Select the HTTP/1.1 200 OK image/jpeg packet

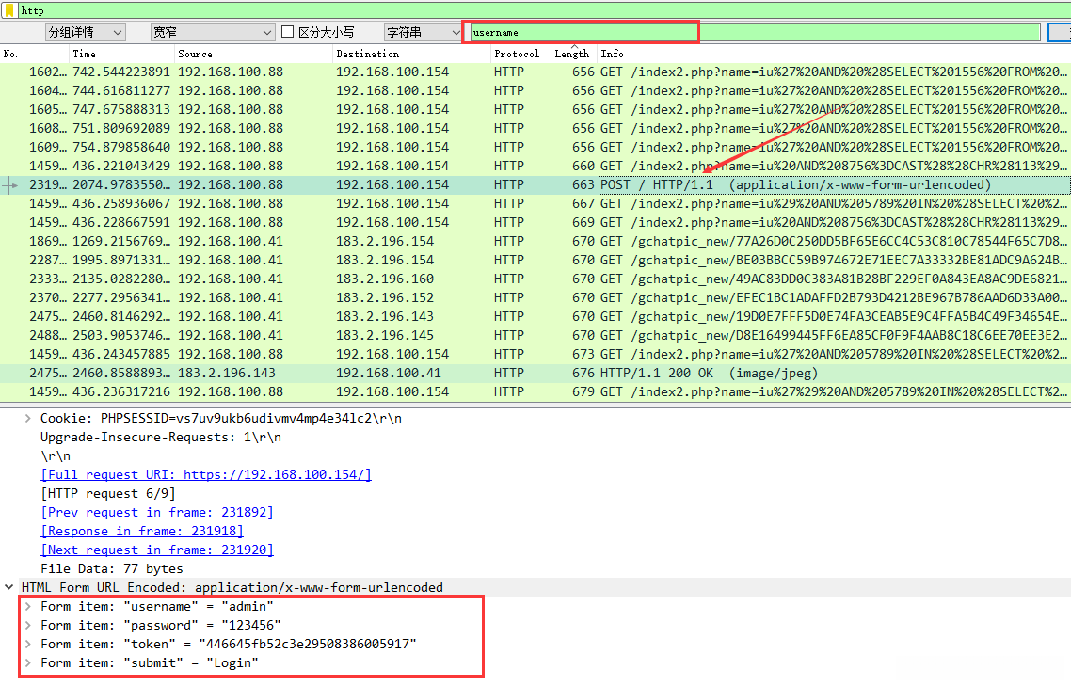pyautogui.click(x=535, y=373)
